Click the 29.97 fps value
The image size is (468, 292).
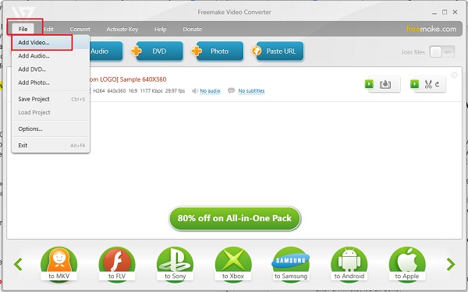[x=175, y=90]
